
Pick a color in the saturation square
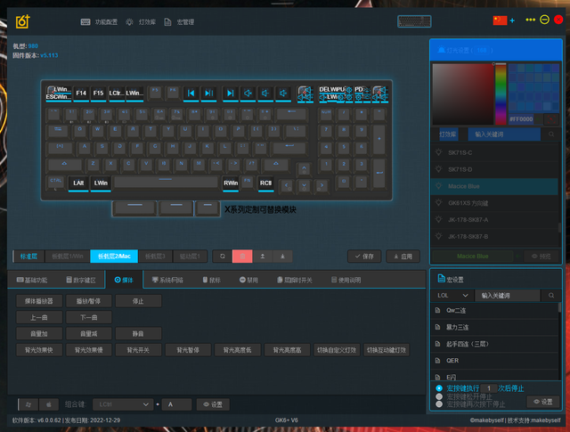tap(463, 94)
